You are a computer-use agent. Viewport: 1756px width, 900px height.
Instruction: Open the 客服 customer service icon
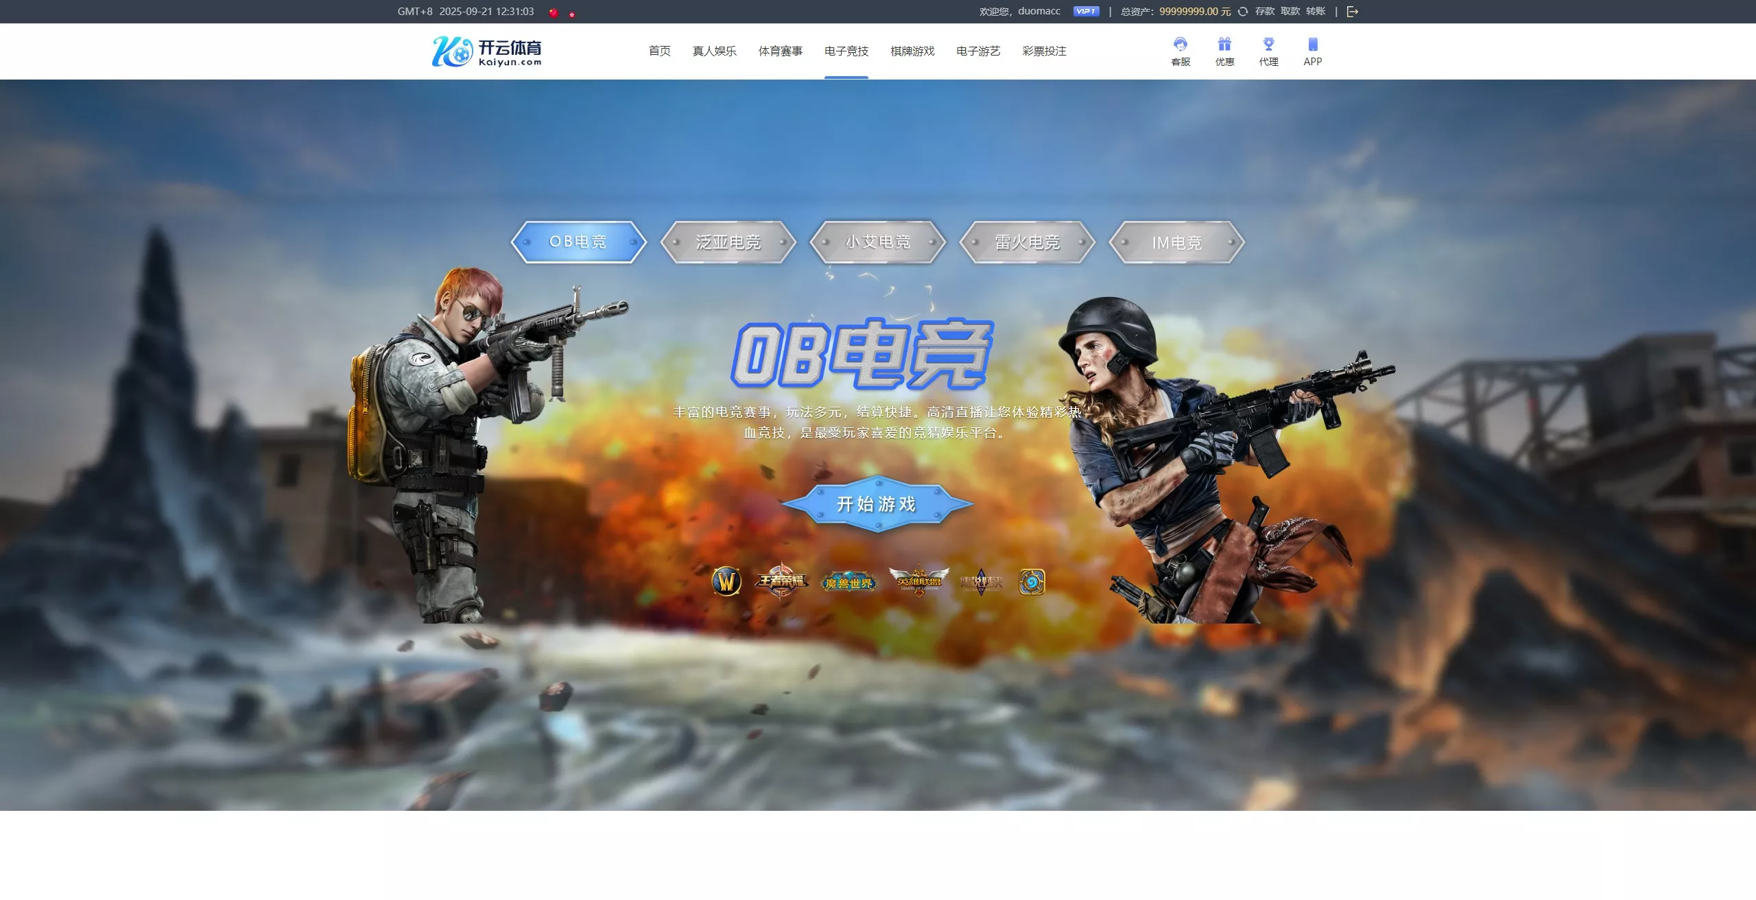tap(1180, 51)
